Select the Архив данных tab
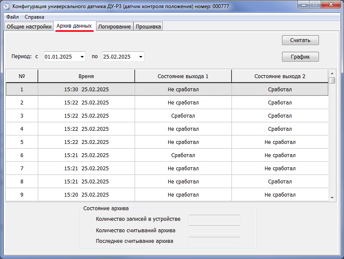The height and width of the screenshot is (259, 344). [74, 26]
